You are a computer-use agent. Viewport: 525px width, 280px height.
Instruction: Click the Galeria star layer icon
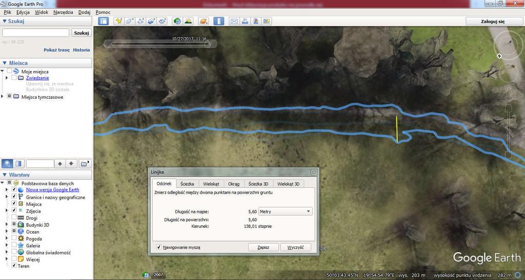click(21, 246)
